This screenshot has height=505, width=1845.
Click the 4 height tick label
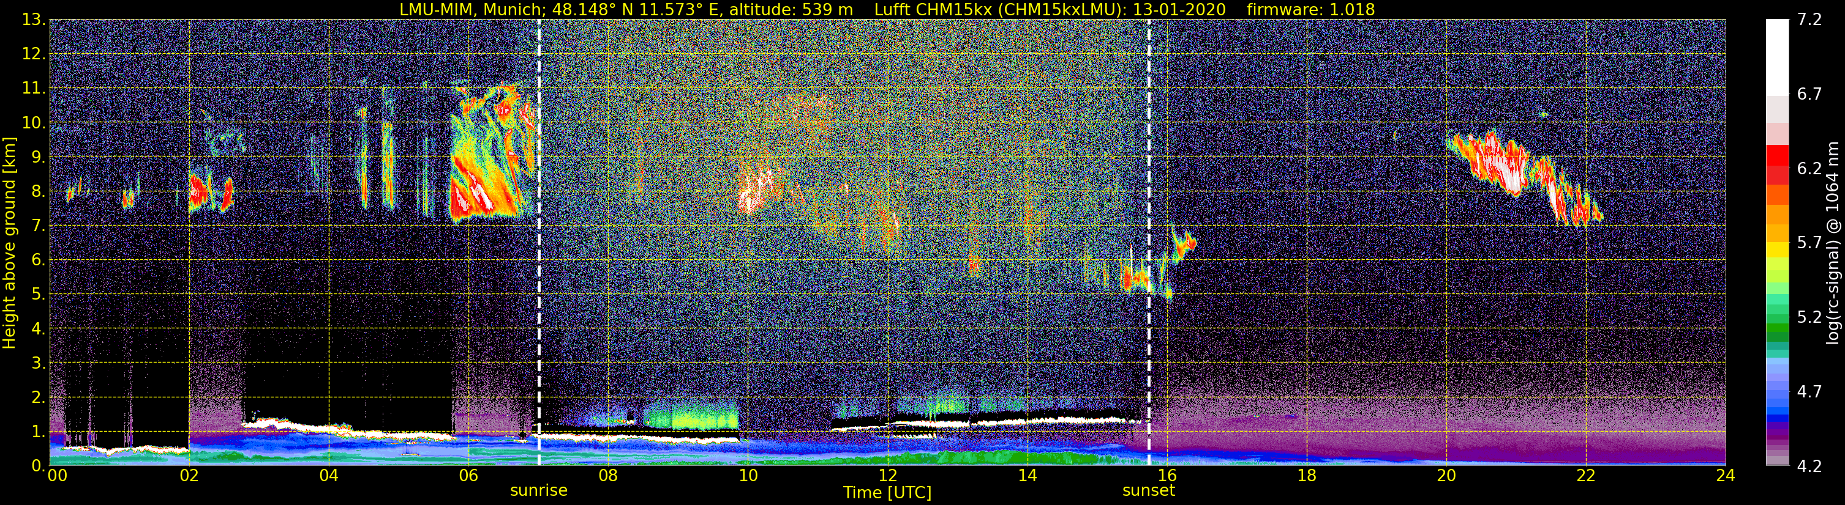[x=37, y=329]
